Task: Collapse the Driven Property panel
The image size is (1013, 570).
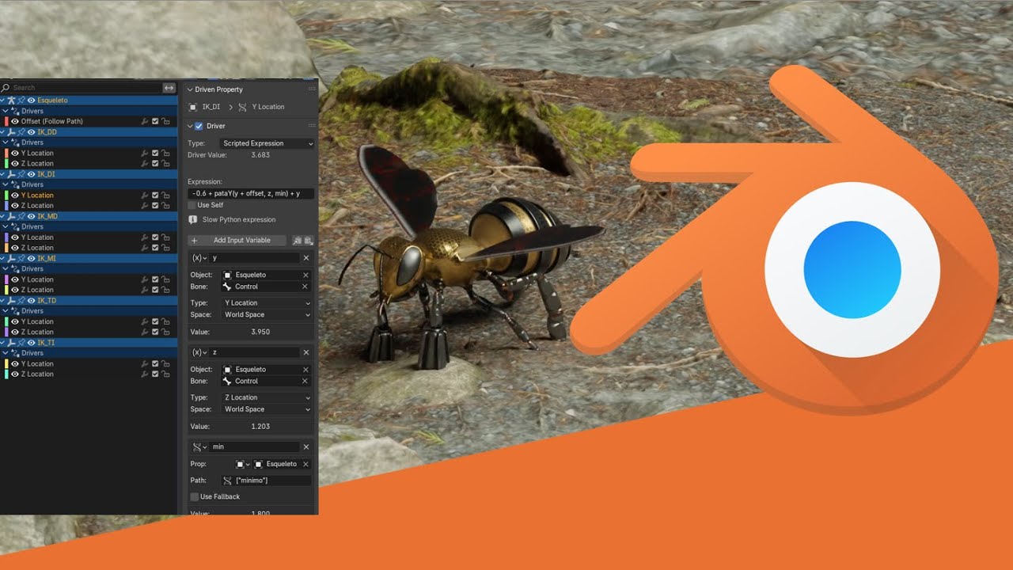Action: (x=190, y=89)
